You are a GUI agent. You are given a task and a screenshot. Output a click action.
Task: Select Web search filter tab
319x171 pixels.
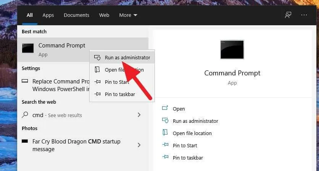click(104, 15)
